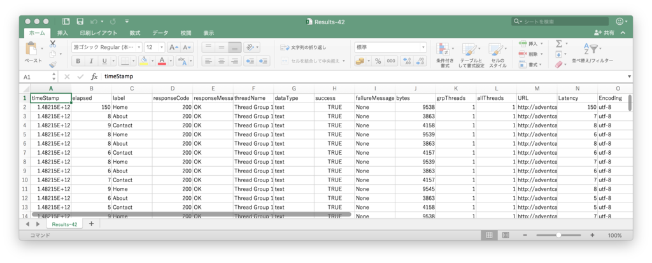
Task: Open Sort & Filter (並べ替え/フィルター)
Action: [x=592, y=53]
